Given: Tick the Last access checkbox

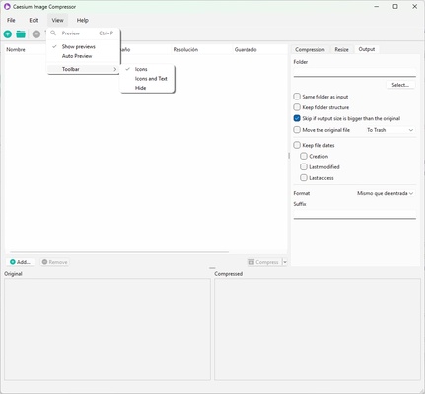Looking at the screenshot, I should [304, 178].
